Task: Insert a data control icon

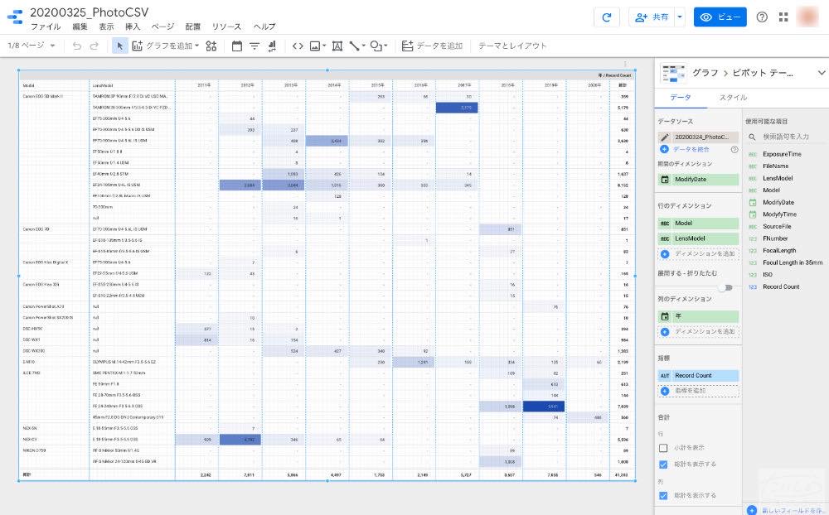Action: tap(272, 46)
